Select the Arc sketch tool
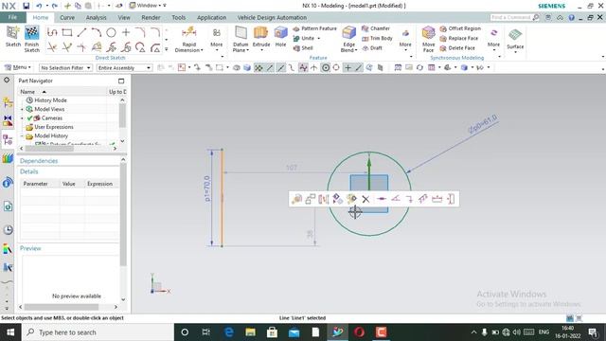Screen dimensions: 606x341 click(x=97, y=32)
